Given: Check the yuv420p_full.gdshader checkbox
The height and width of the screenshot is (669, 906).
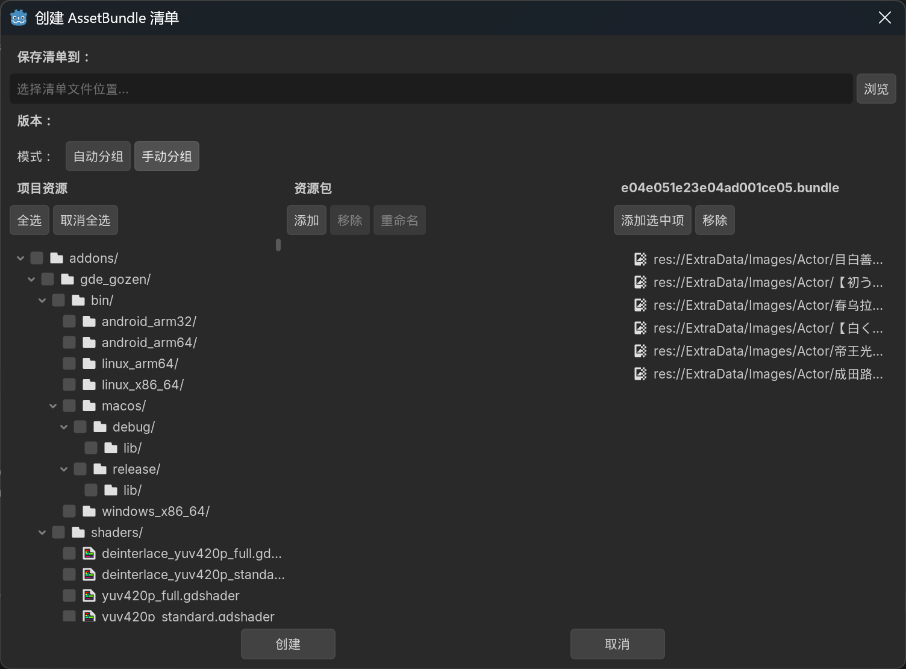Looking at the screenshot, I should click(69, 596).
